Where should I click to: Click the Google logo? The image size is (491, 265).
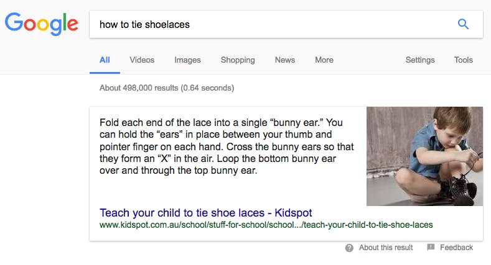pyautogui.click(x=42, y=24)
